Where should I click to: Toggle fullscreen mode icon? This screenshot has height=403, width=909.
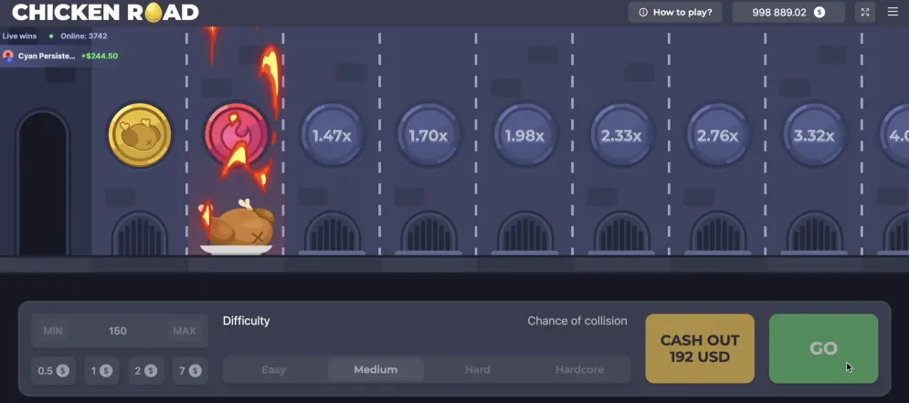(865, 12)
